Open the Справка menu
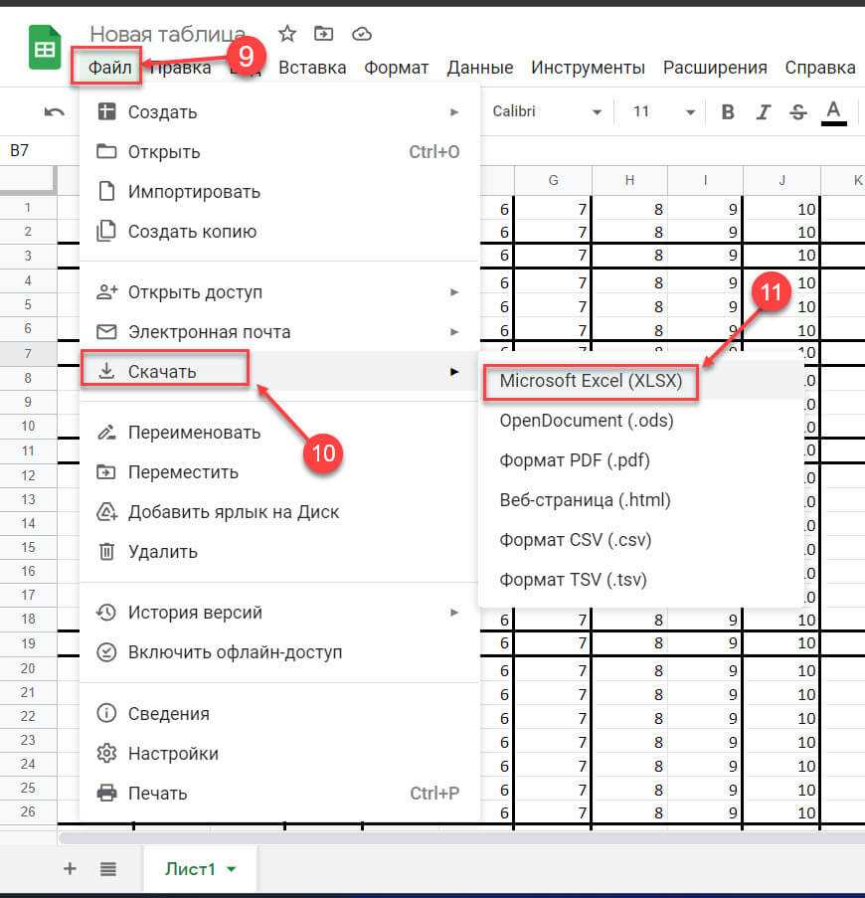This screenshot has height=898, width=865. [820, 68]
